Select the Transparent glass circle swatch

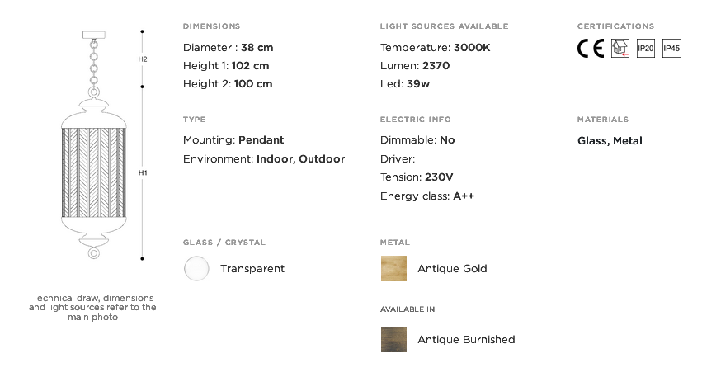[196, 269]
